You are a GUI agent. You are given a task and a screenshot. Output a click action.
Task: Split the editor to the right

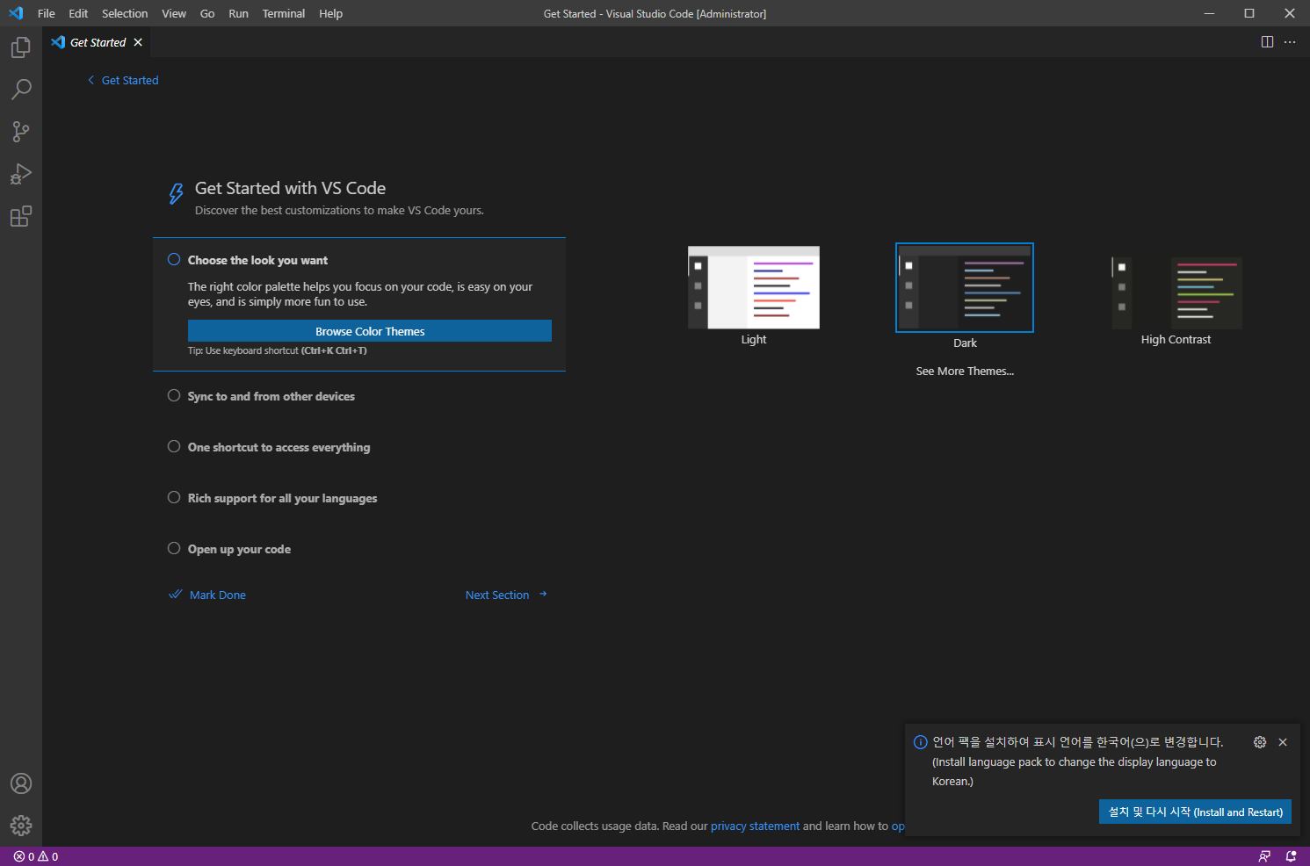(1267, 42)
